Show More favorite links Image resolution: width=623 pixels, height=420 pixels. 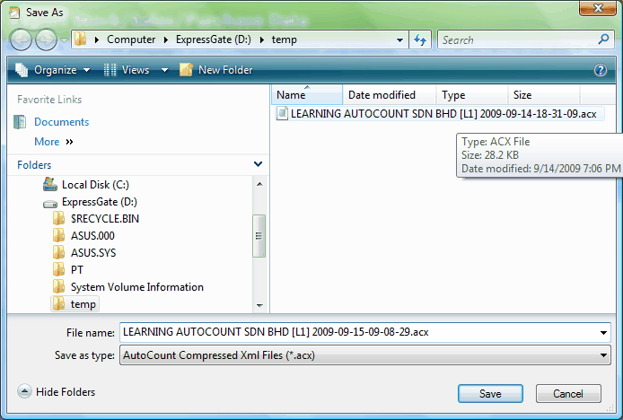[54, 142]
